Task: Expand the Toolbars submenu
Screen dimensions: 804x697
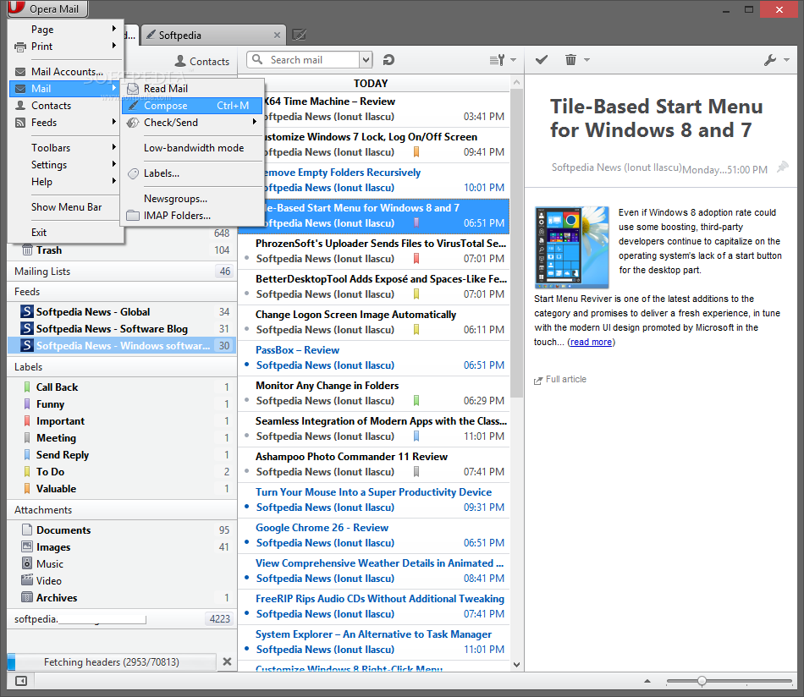Action: pyautogui.click(x=66, y=147)
